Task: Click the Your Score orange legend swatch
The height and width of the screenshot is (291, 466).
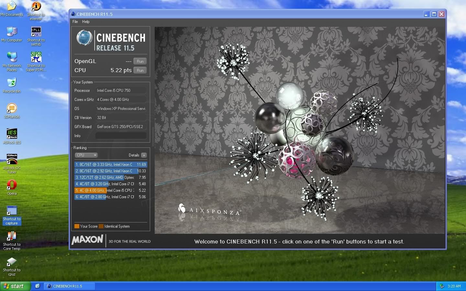Action: coord(77,226)
